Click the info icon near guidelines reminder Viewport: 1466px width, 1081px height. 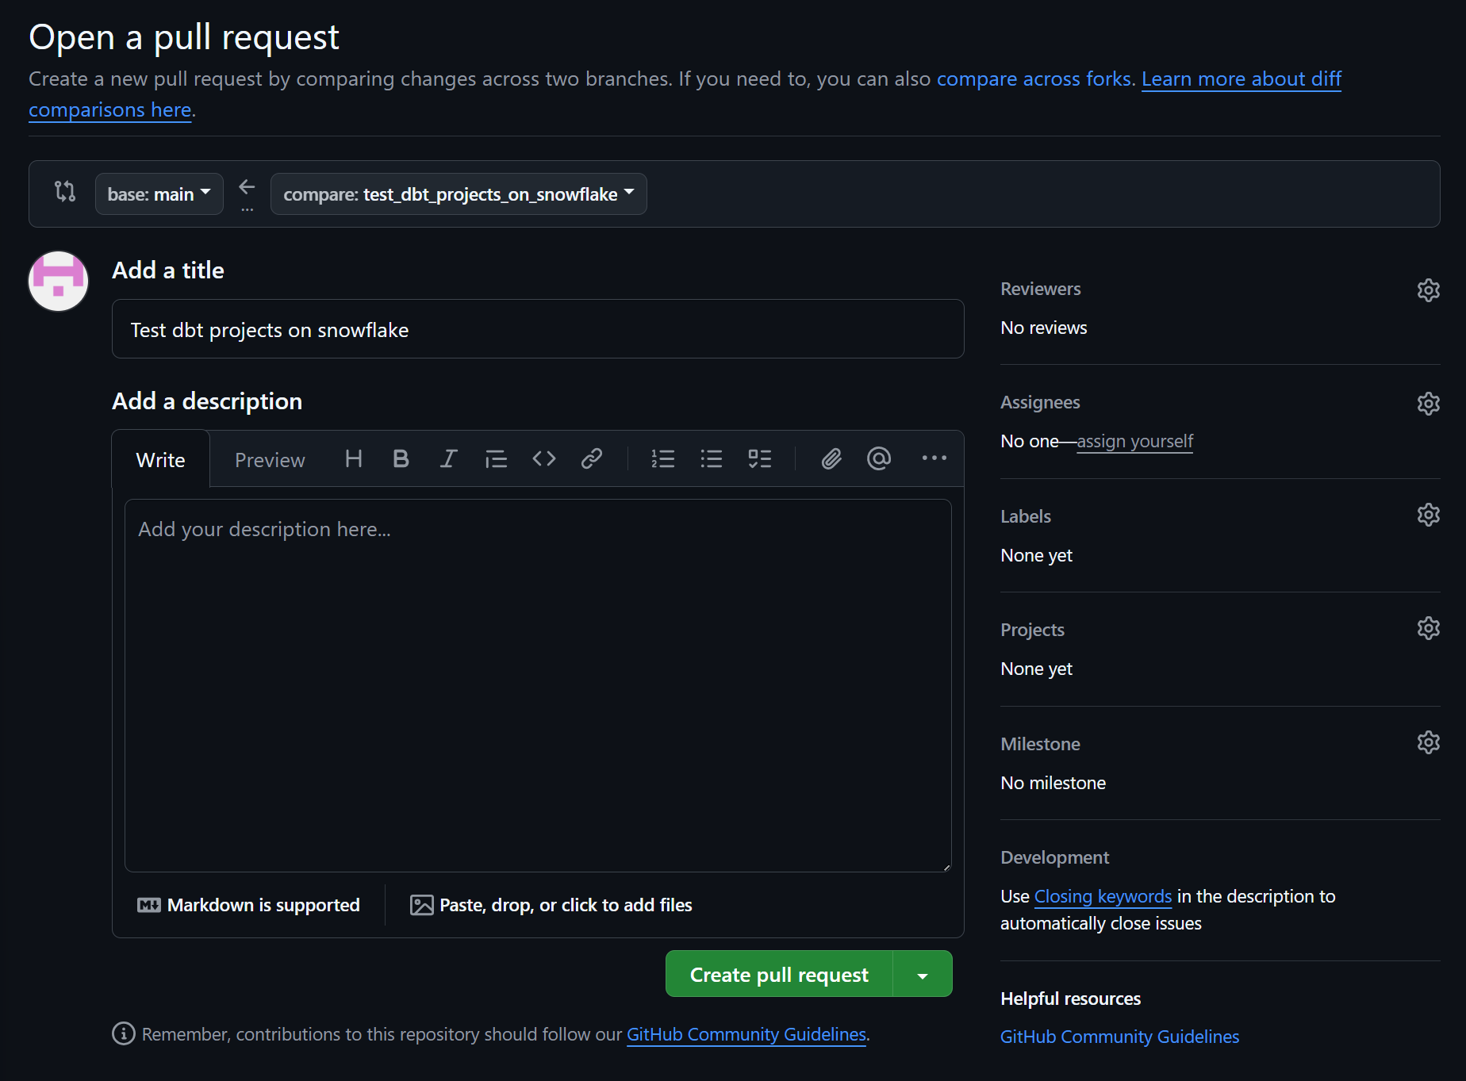pos(123,1033)
